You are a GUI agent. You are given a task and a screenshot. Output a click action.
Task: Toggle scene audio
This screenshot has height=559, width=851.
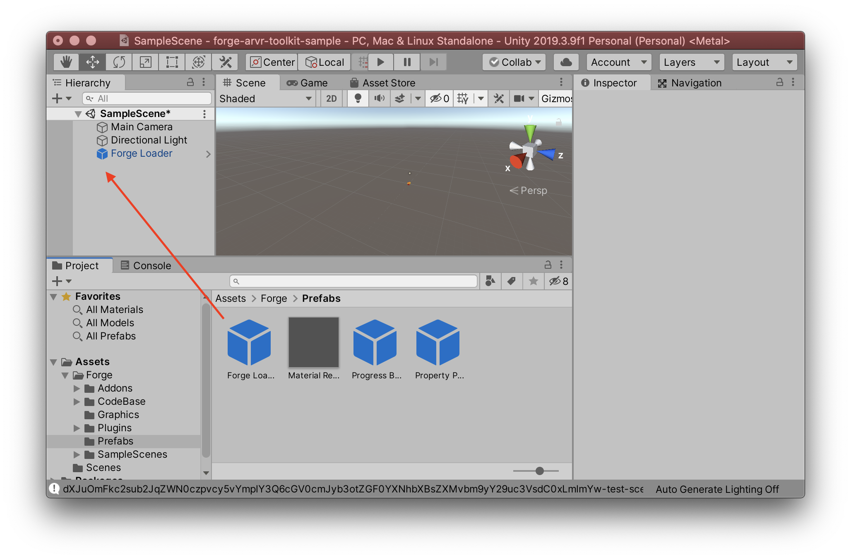379,98
